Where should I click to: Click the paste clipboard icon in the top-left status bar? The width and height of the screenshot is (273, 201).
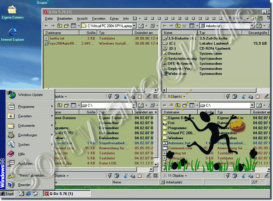139,97
